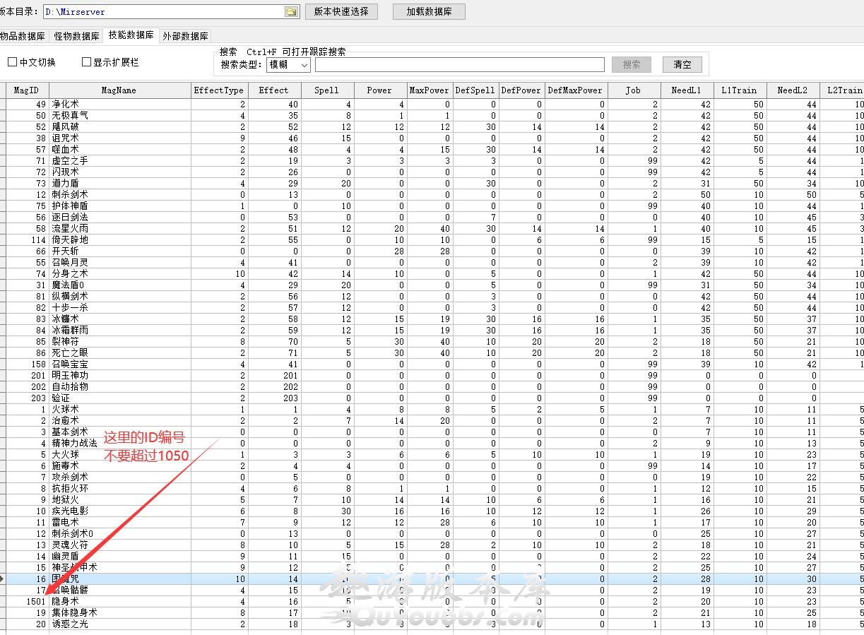Click the current row indicator arrow beside MagID 16
Viewport: 864px width, 635px height.
point(2,578)
